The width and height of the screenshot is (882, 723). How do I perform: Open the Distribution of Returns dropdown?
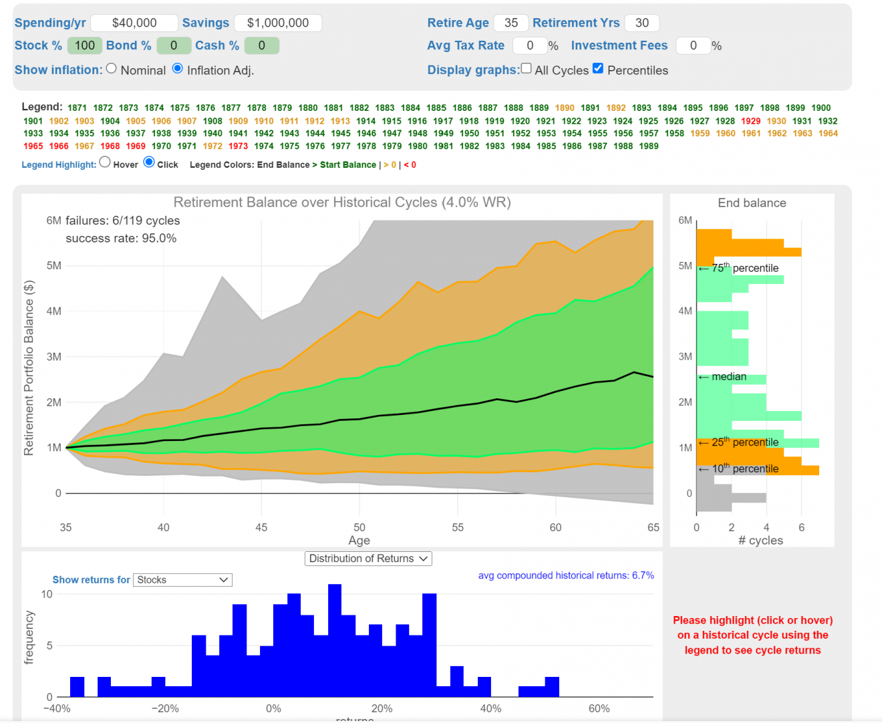point(368,559)
